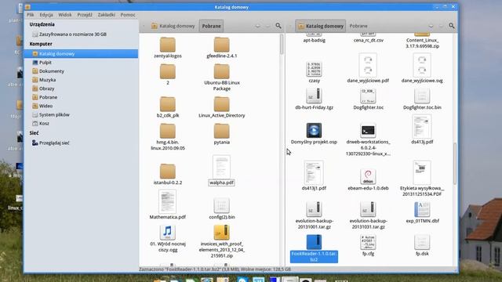Select Ubuntu-BB Linux Package folder
The image size is (502, 282).
221,71
